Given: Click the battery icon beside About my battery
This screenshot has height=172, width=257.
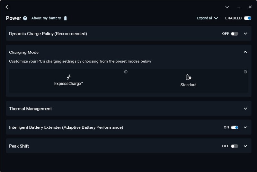Looking at the screenshot, I should (x=66, y=18).
